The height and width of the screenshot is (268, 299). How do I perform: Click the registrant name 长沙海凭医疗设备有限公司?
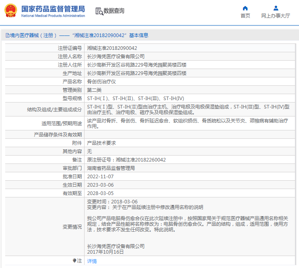coord(116,56)
